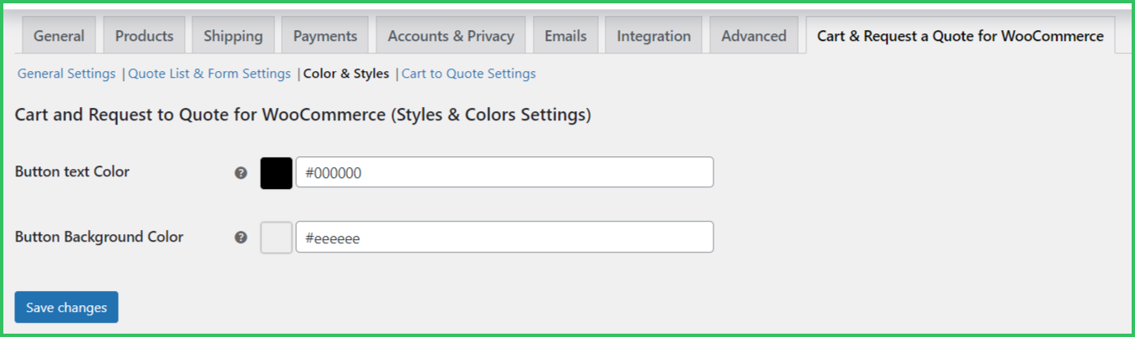This screenshot has height=337, width=1135.
Task: Open help tooltip for Button text Color
Action: click(x=241, y=173)
